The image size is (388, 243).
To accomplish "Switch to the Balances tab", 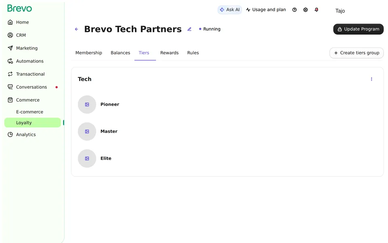I will [120, 53].
